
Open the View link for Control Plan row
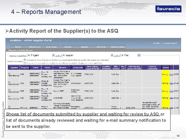point(172,98)
